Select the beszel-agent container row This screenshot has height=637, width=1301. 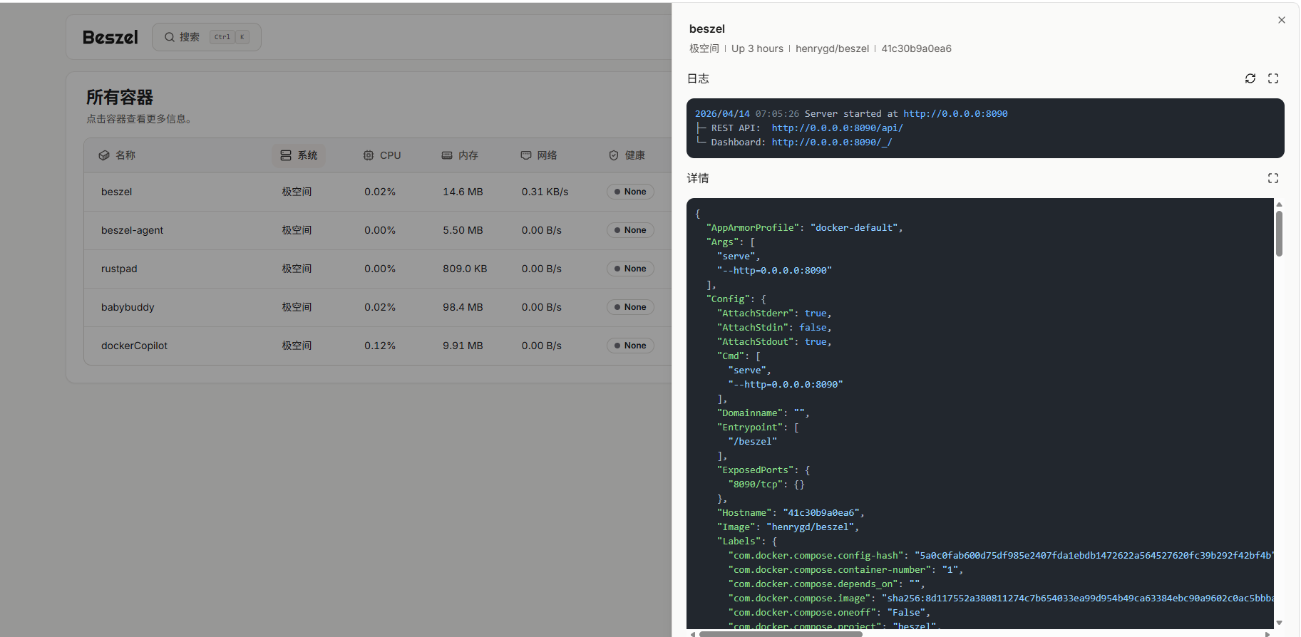coord(132,230)
